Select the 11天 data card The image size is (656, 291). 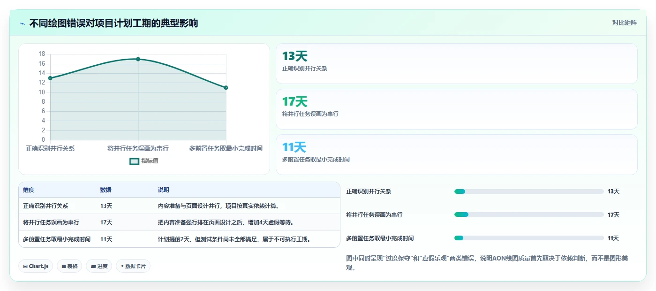point(456,154)
